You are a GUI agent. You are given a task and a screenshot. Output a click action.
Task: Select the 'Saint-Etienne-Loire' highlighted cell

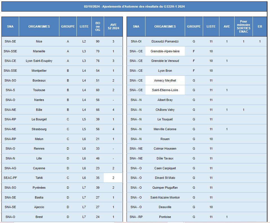click(165, 90)
